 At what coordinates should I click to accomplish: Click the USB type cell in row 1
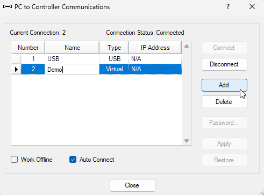click(114, 59)
